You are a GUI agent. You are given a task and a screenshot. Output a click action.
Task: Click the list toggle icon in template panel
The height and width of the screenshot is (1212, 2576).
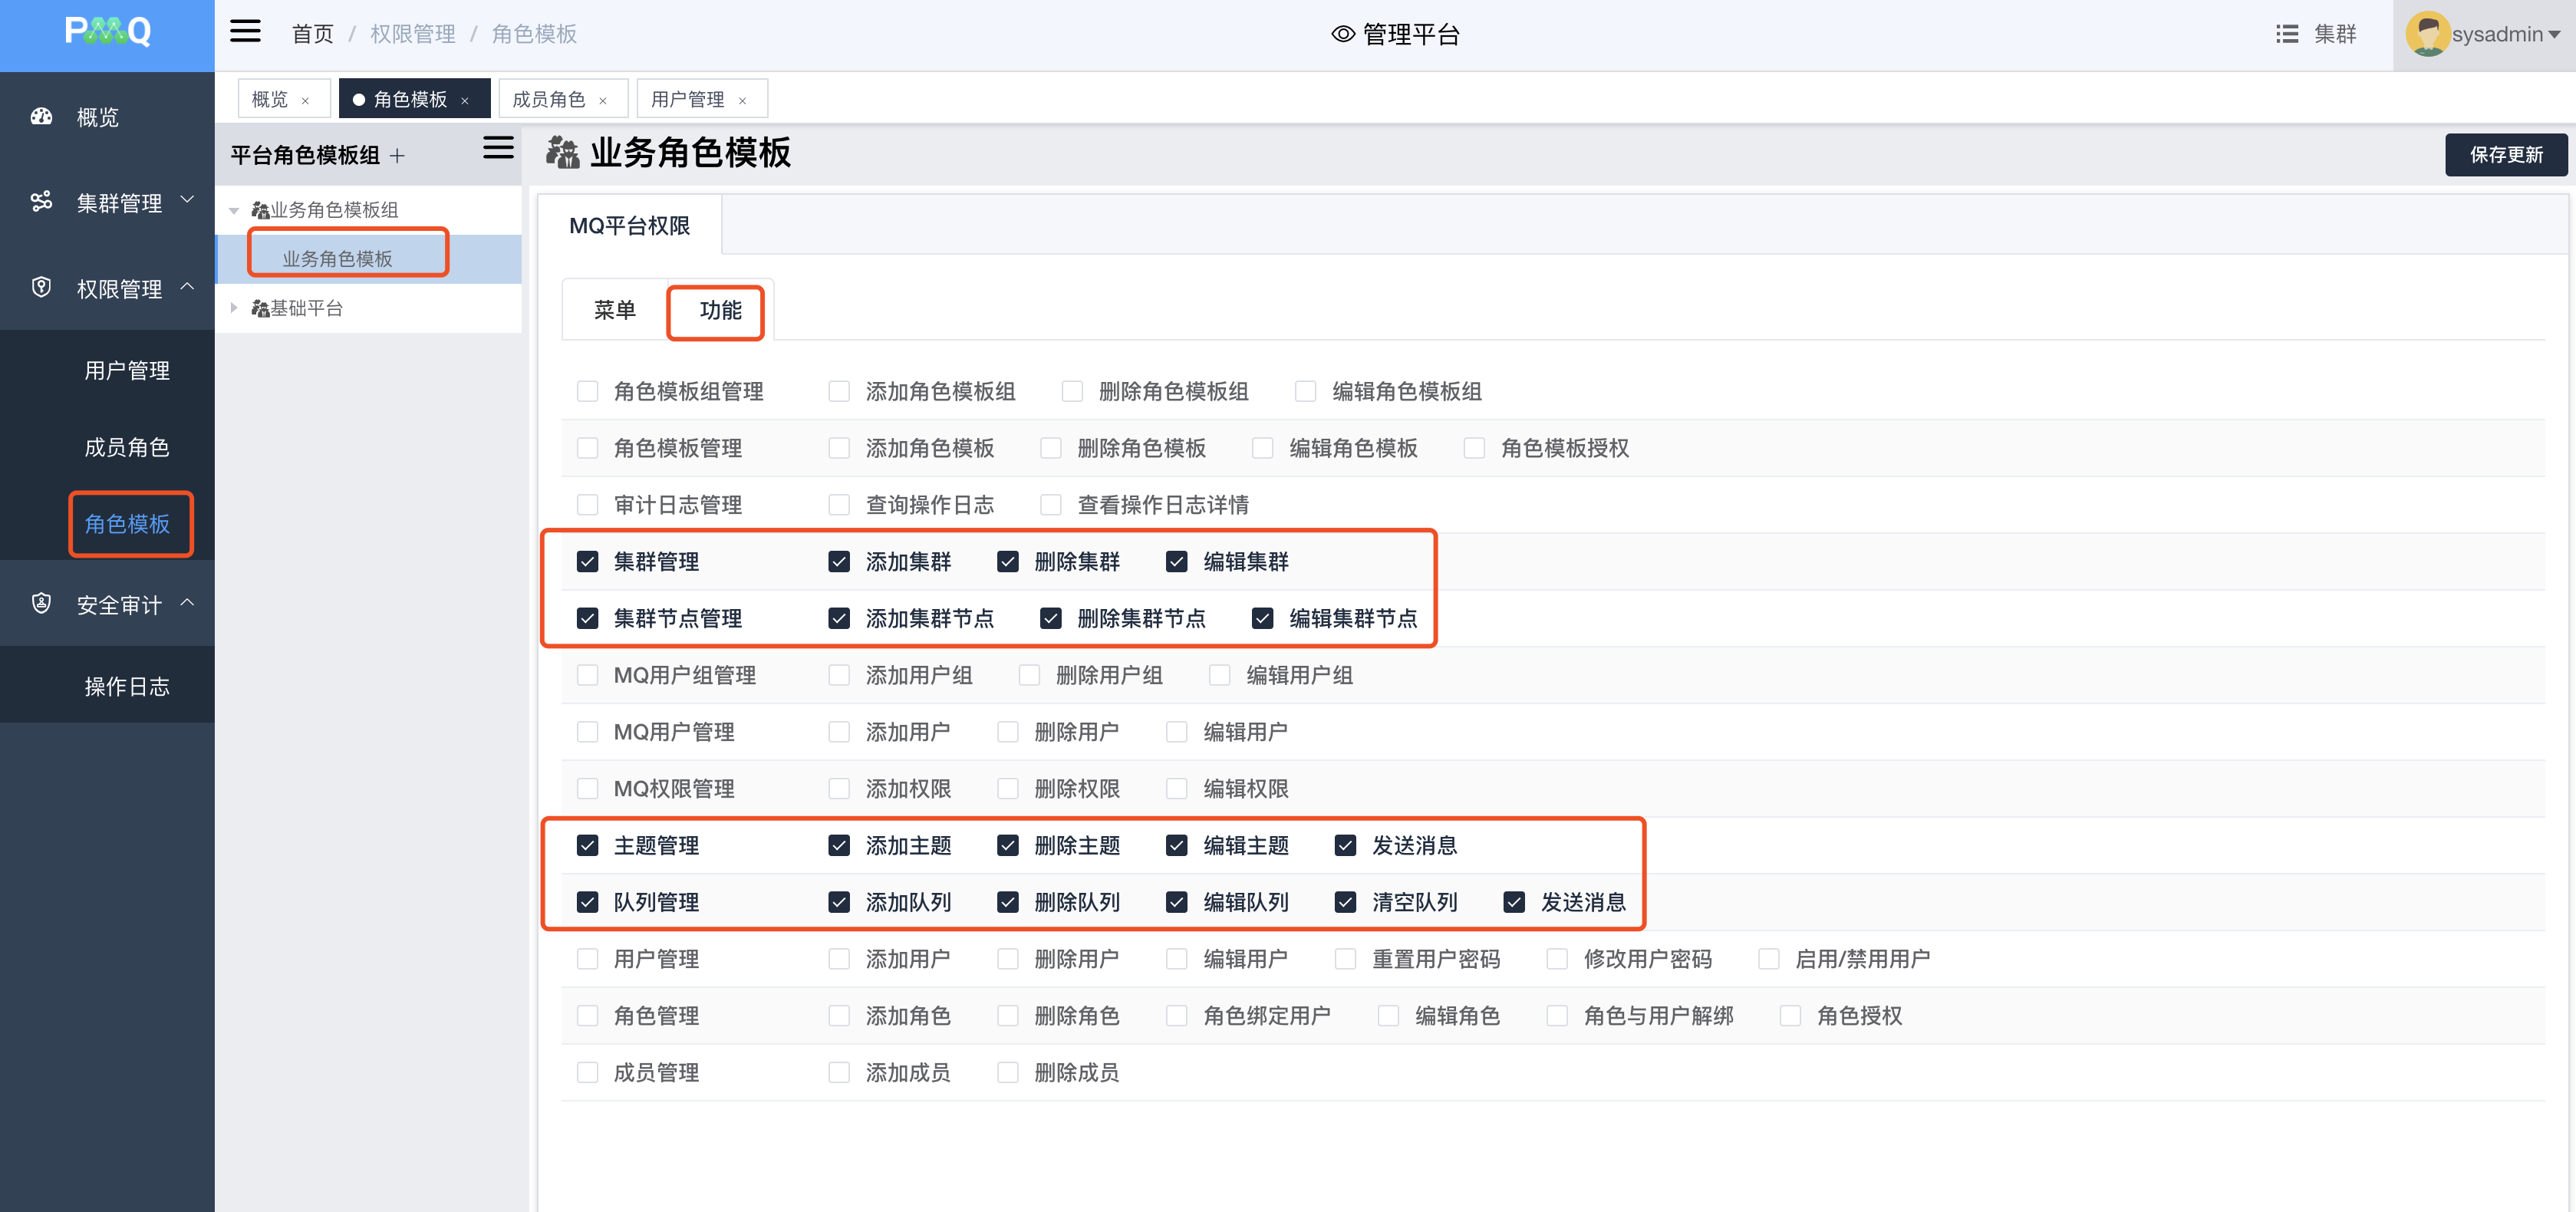[498, 148]
